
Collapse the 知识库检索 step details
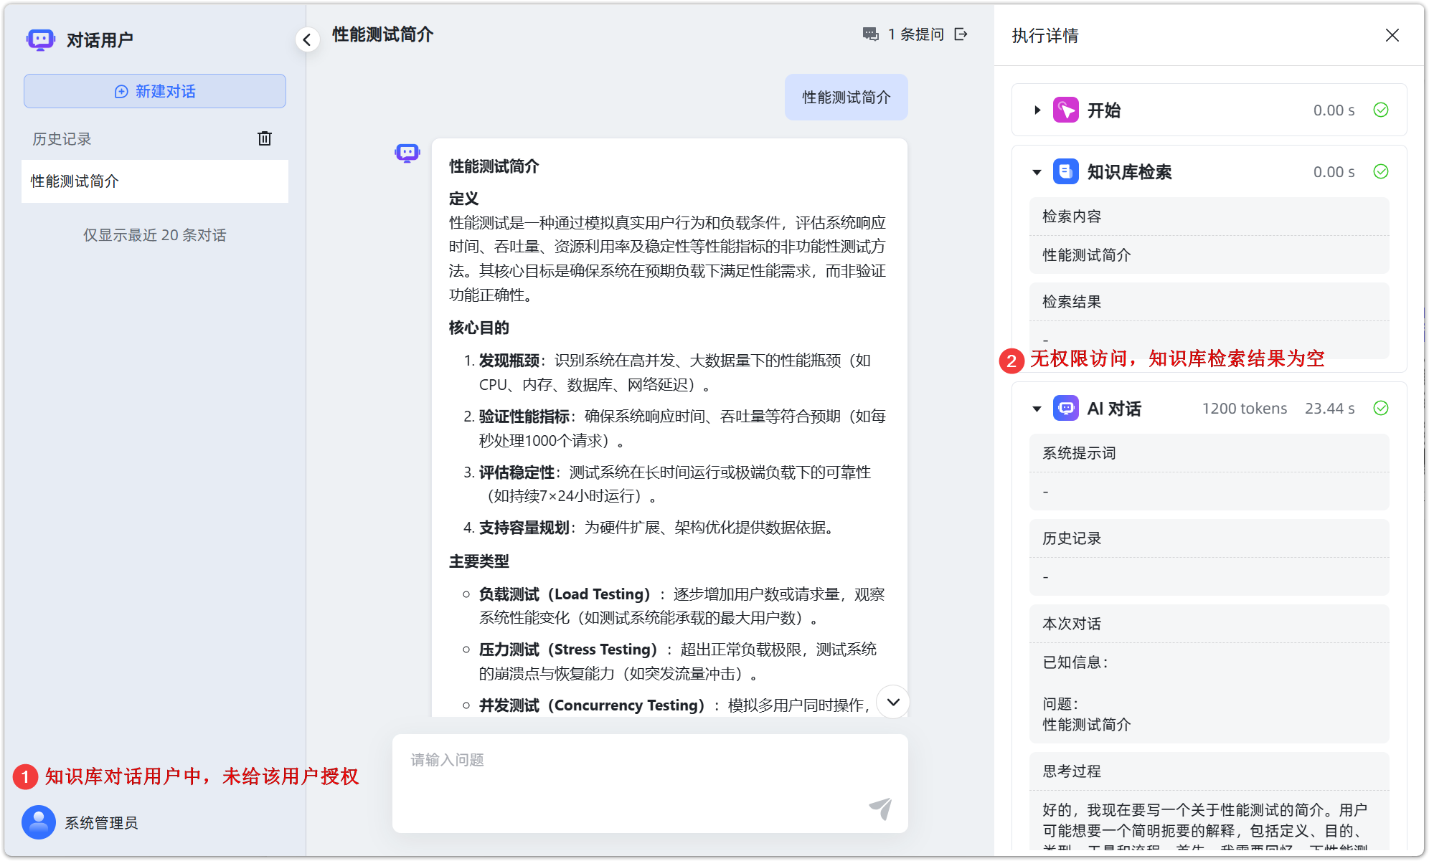click(1036, 172)
